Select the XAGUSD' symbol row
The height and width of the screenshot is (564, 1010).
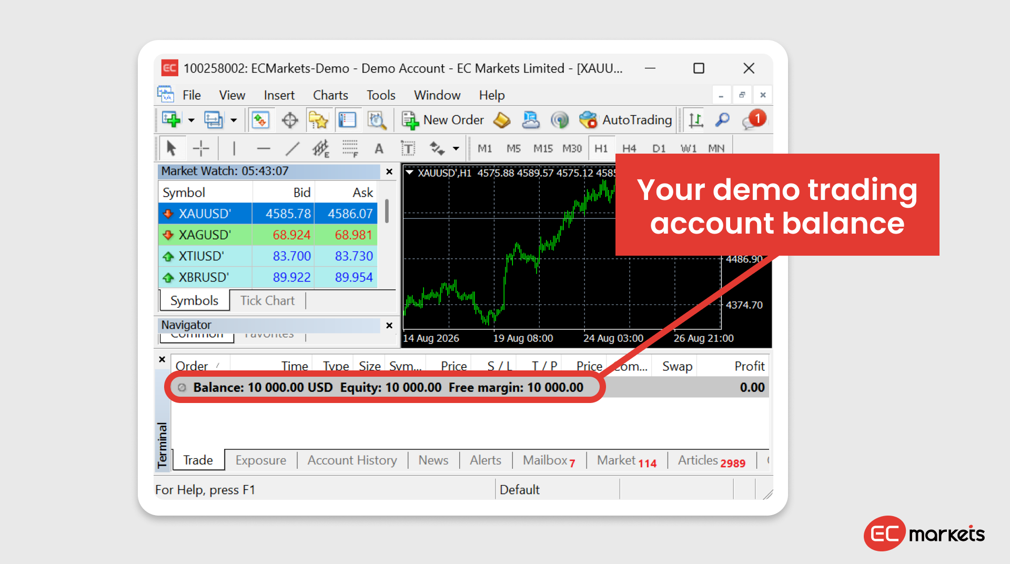(268, 235)
